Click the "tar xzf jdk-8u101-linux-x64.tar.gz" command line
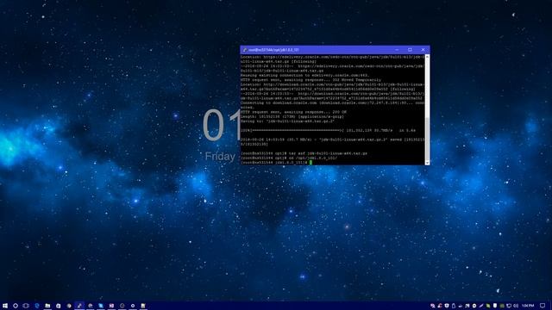This screenshot has width=552, height=310. click(304, 153)
